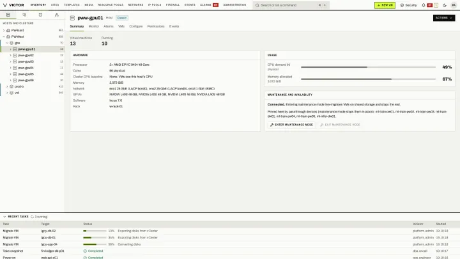Switch to the network topology sidebar view icon

[x=57, y=15]
